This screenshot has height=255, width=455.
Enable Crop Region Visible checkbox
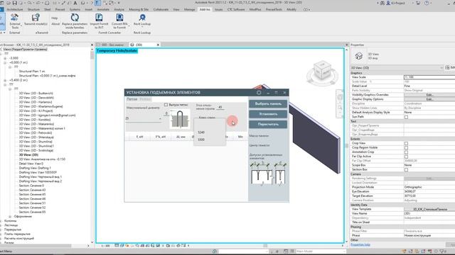(406, 148)
